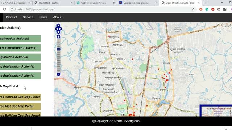Switch to the GeoServer Layer Preview tab
Screen dimensions: 232x130
pos(94,3)
